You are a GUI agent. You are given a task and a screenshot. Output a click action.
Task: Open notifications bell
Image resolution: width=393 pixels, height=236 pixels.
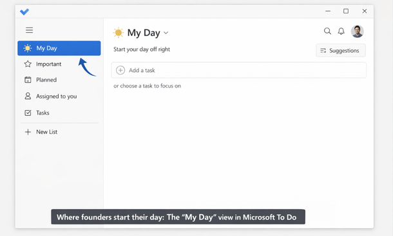(341, 32)
